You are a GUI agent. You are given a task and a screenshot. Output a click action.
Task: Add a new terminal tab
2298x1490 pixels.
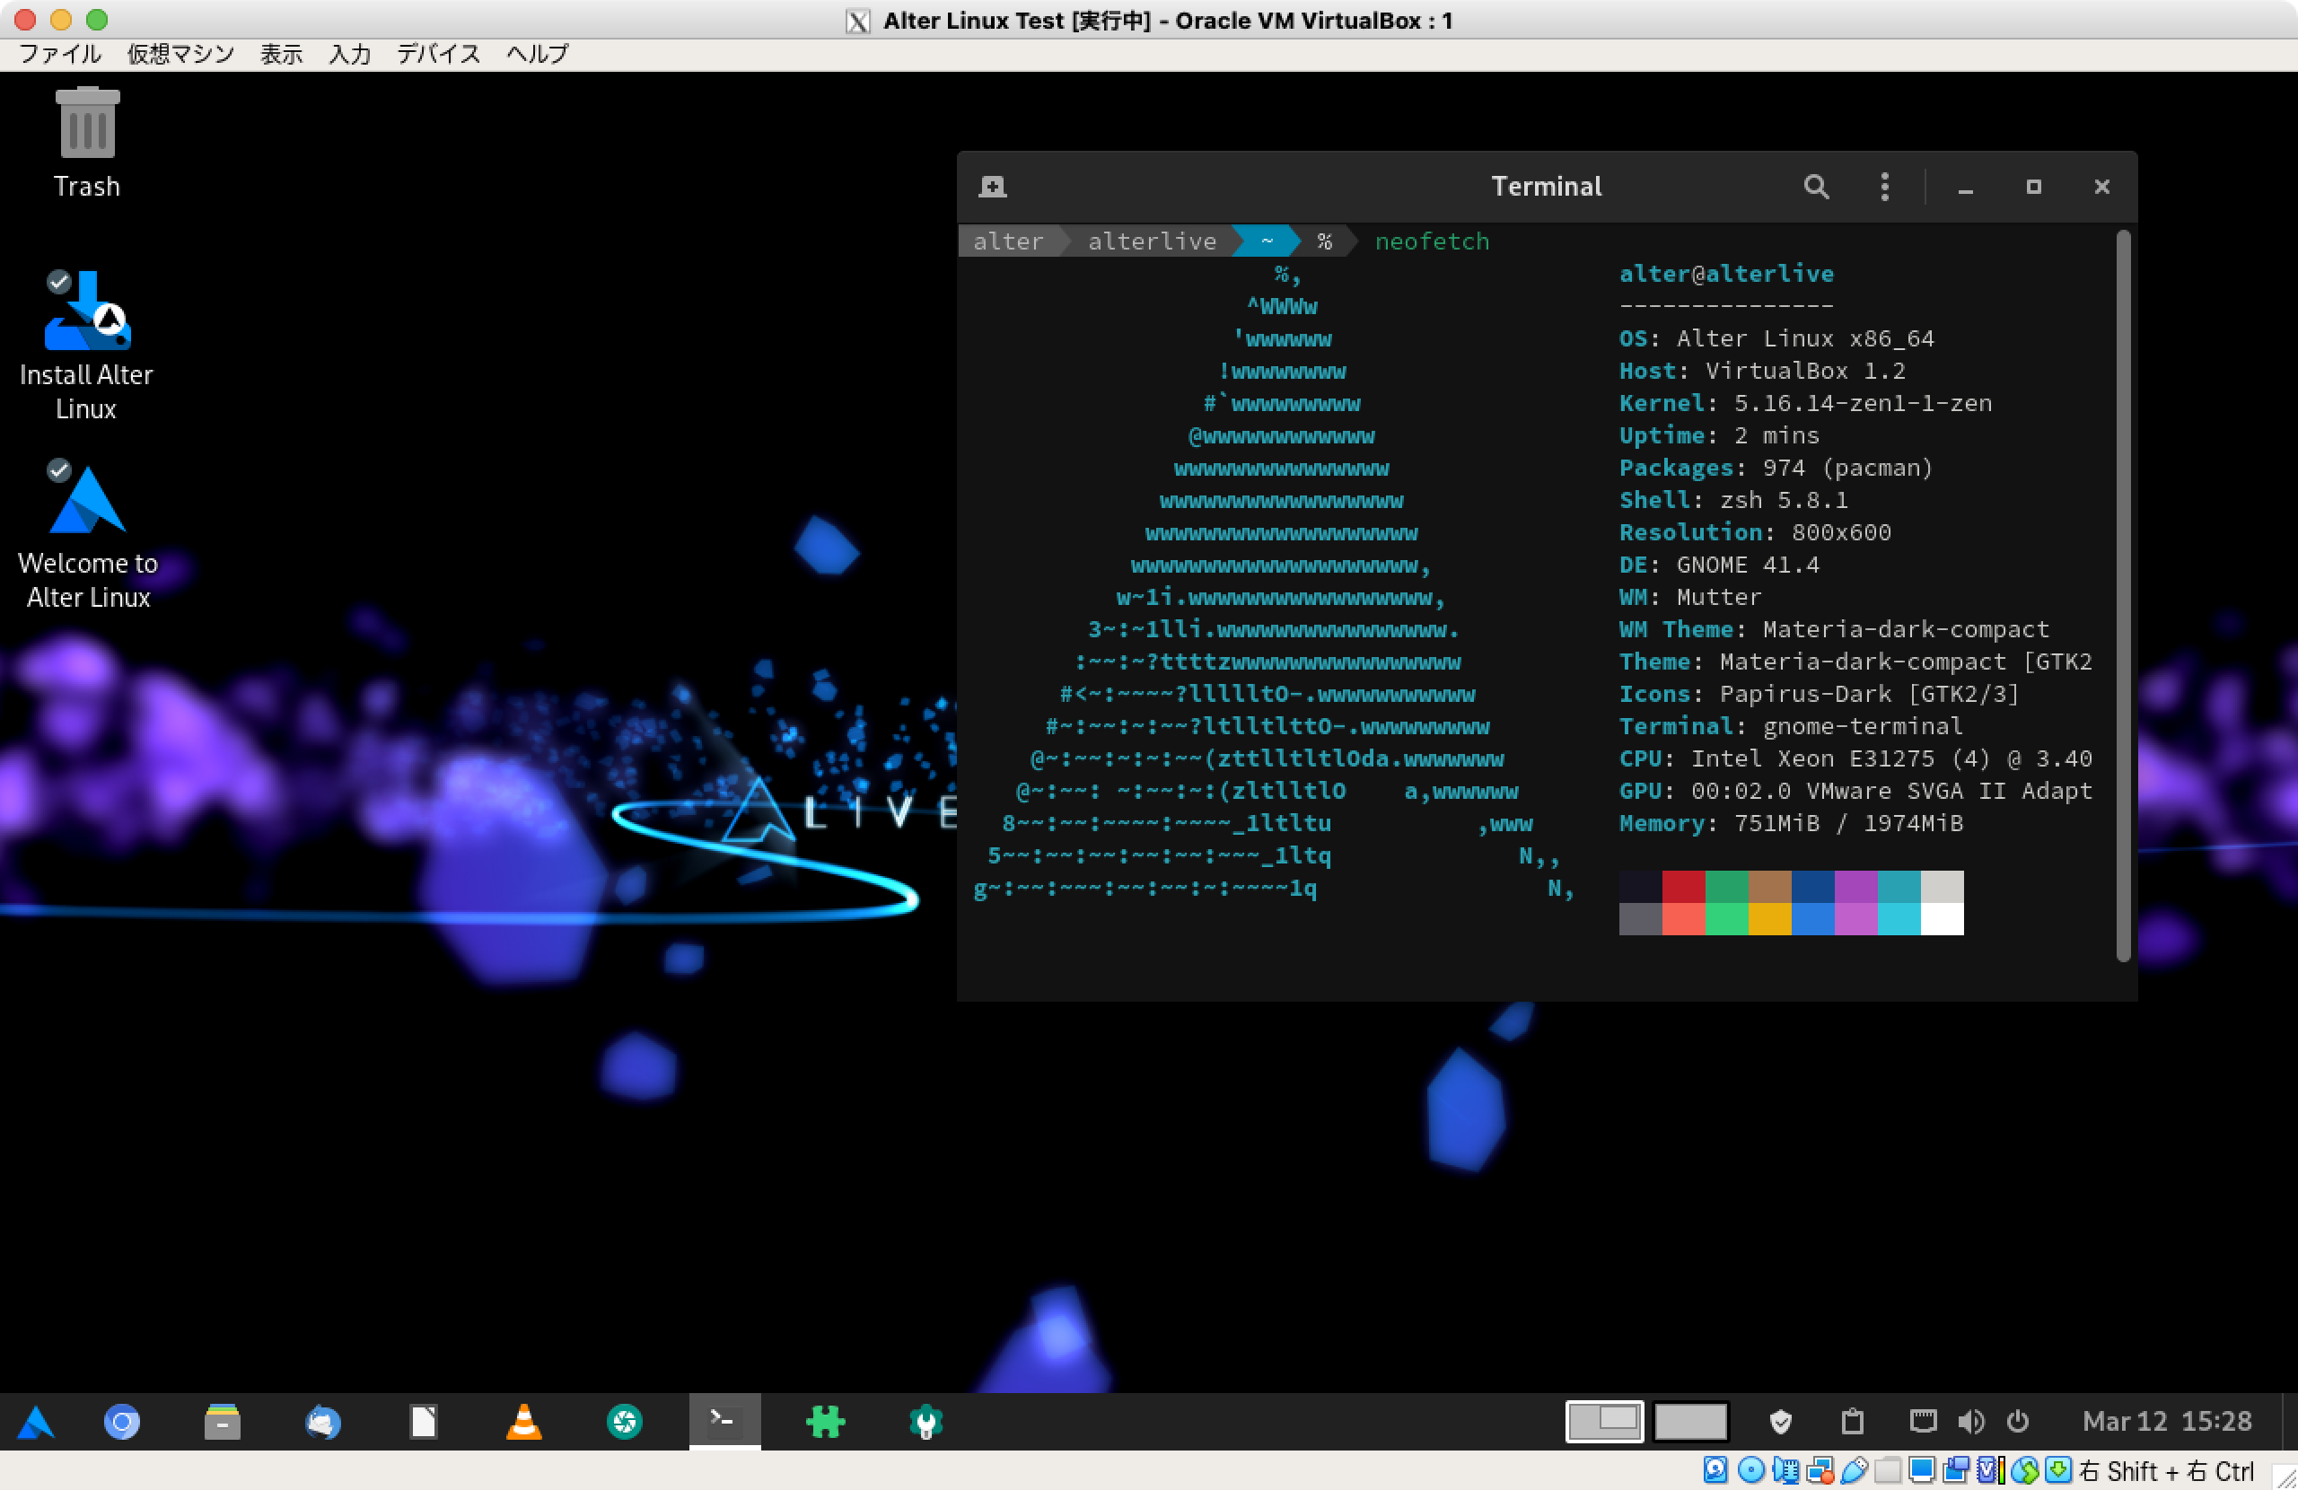coord(993,187)
